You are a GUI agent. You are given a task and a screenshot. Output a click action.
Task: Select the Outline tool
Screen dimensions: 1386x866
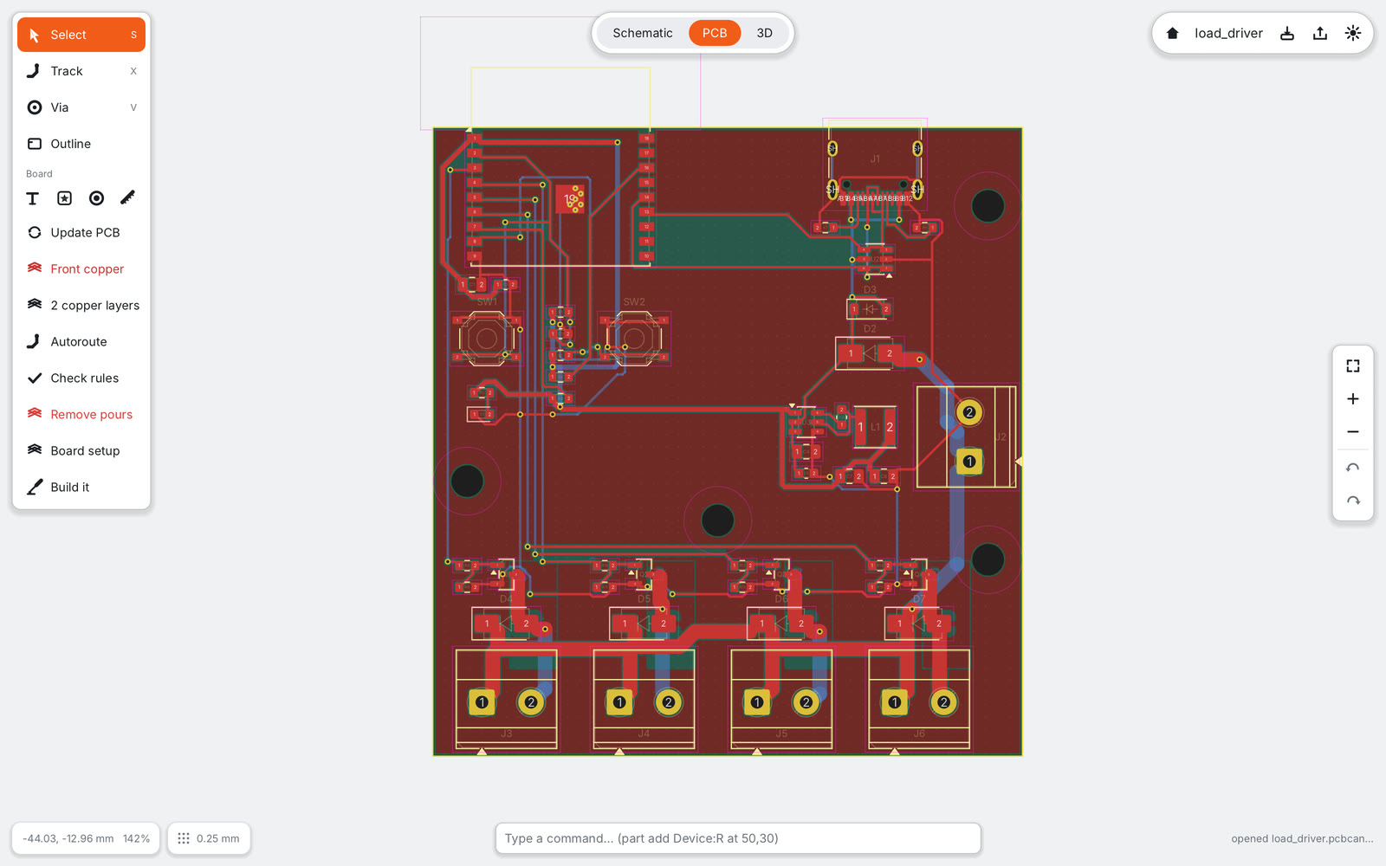point(81,144)
